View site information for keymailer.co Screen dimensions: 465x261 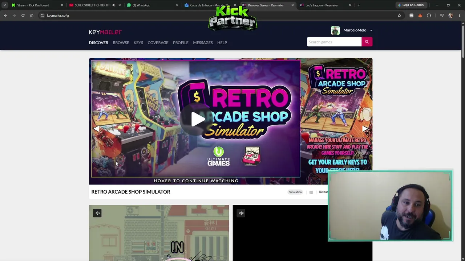(42, 16)
